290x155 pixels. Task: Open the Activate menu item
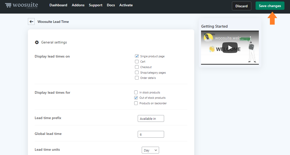click(x=126, y=5)
